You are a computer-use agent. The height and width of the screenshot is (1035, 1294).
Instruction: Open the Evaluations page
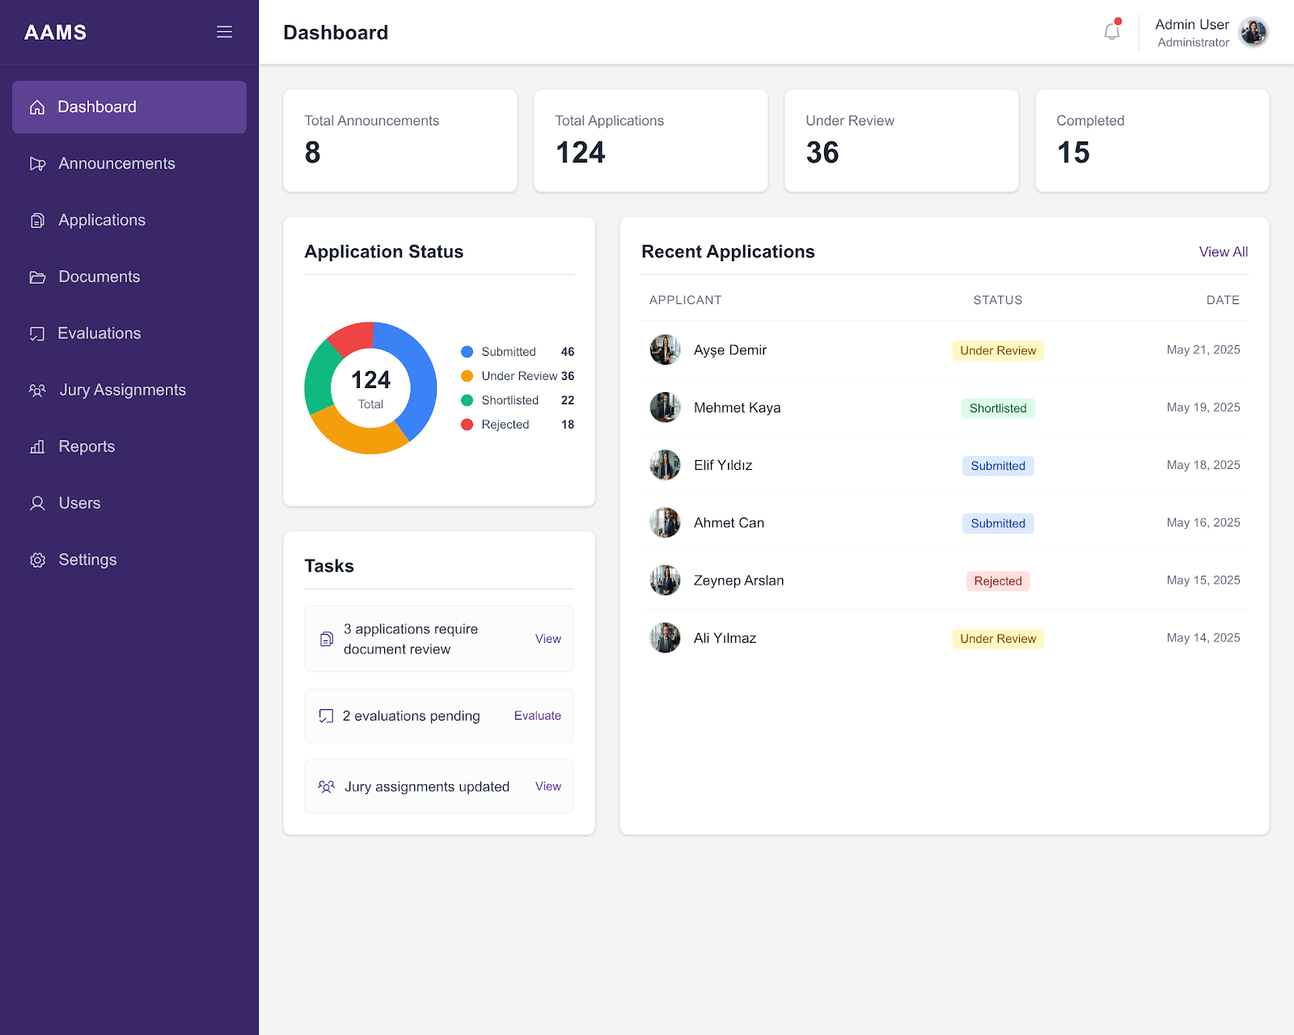pyautogui.click(x=129, y=333)
